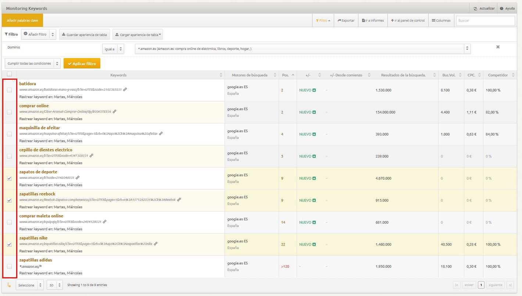Screen dimensions: 522x296
Task: Go to last page pagination icon
Action: tap(510, 285)
